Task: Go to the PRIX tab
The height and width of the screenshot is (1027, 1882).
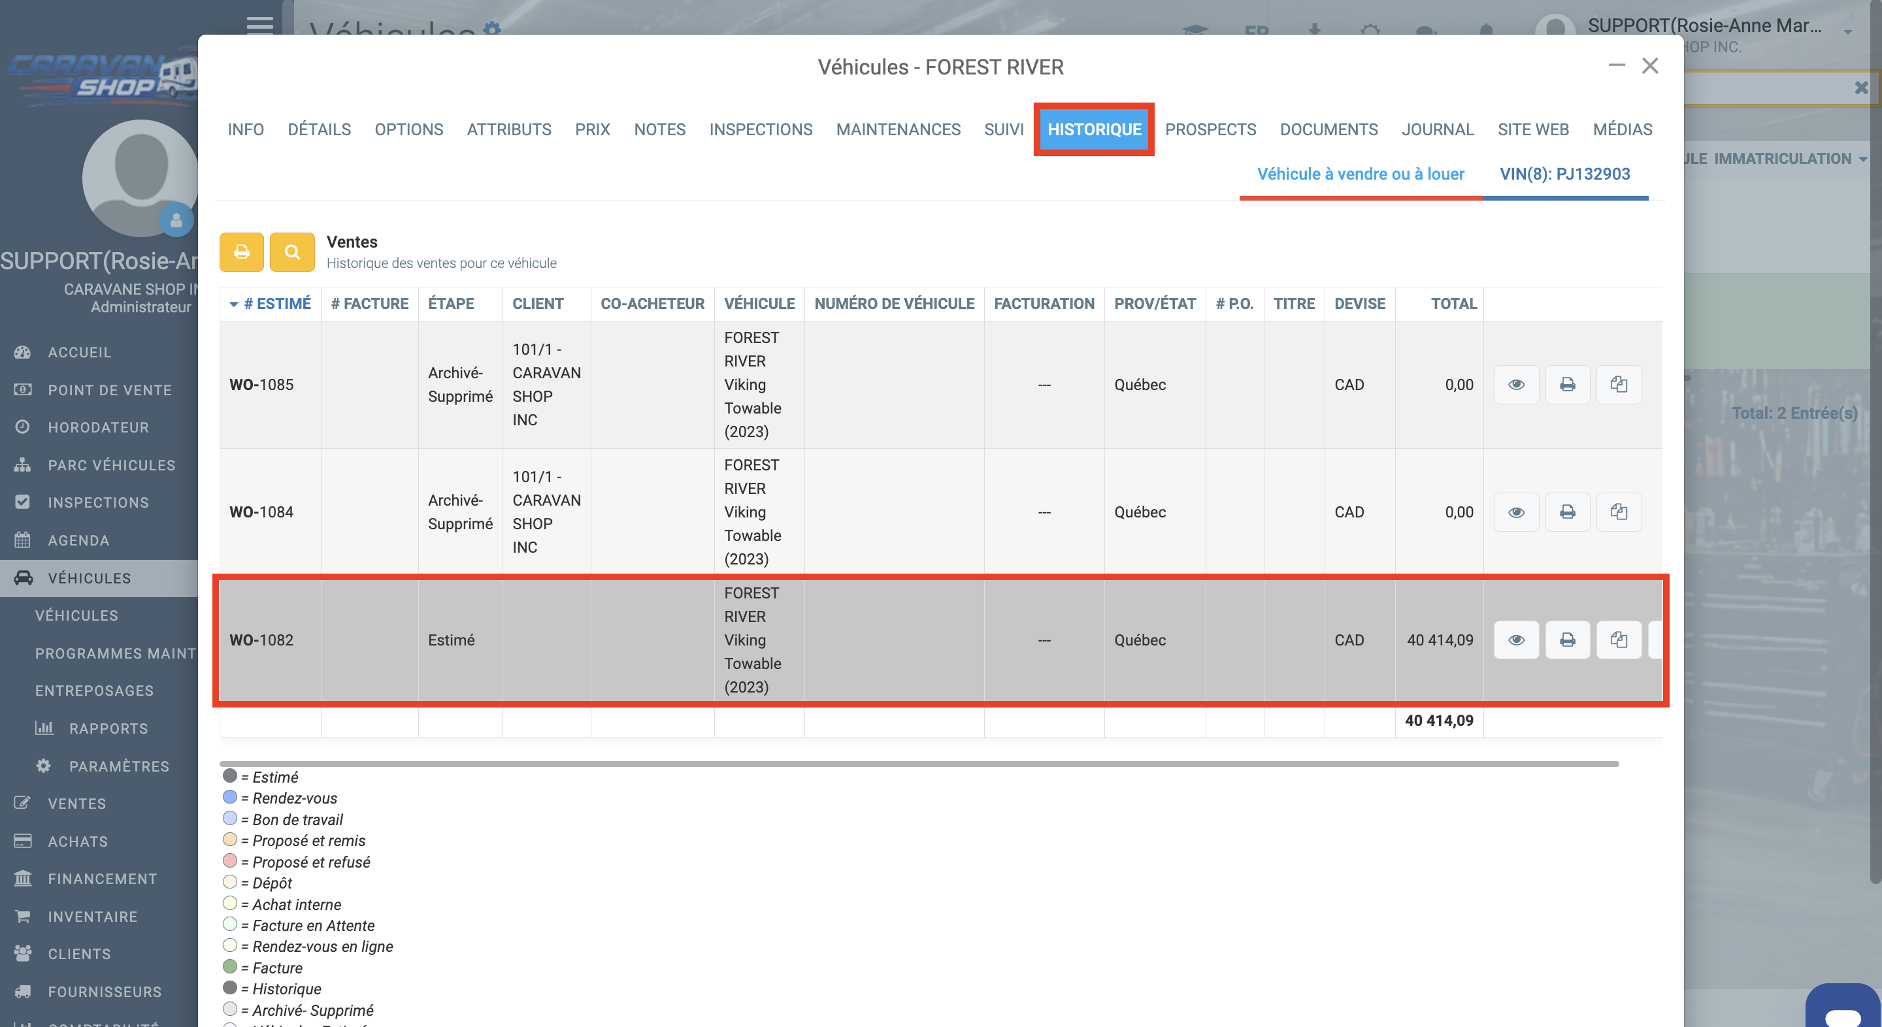Action: click(593, 129)
